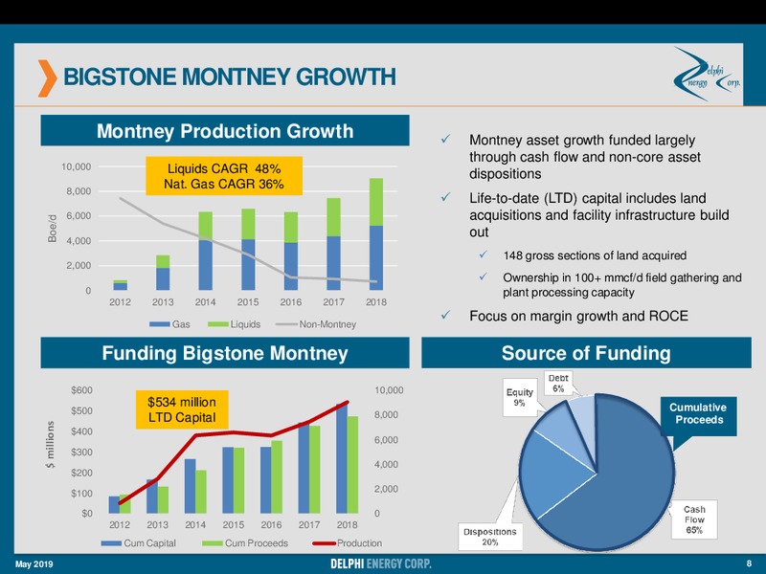This screenshot has width=766, height=574.
Task: Click the text 148 gross sections of land acquired
Action: pyautogui.click(x=595, y=255)
